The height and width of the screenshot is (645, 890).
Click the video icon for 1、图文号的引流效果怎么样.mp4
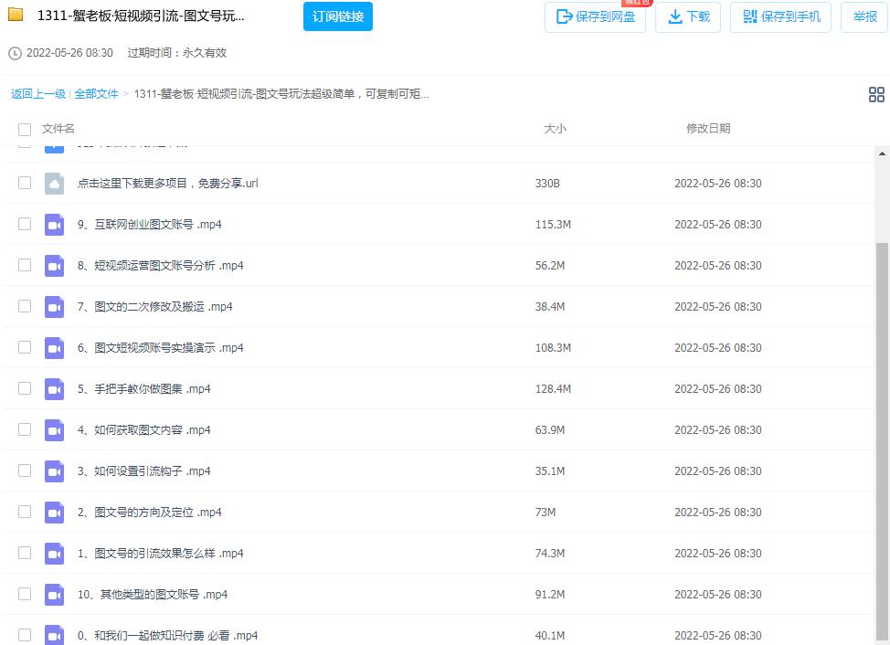54,554
